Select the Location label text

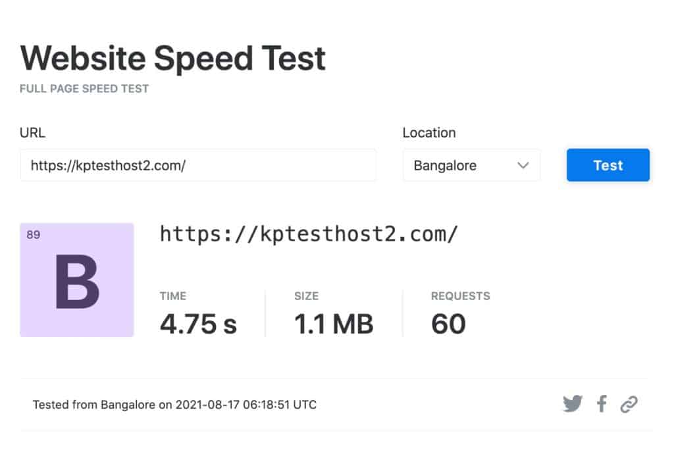click(428, 132)
